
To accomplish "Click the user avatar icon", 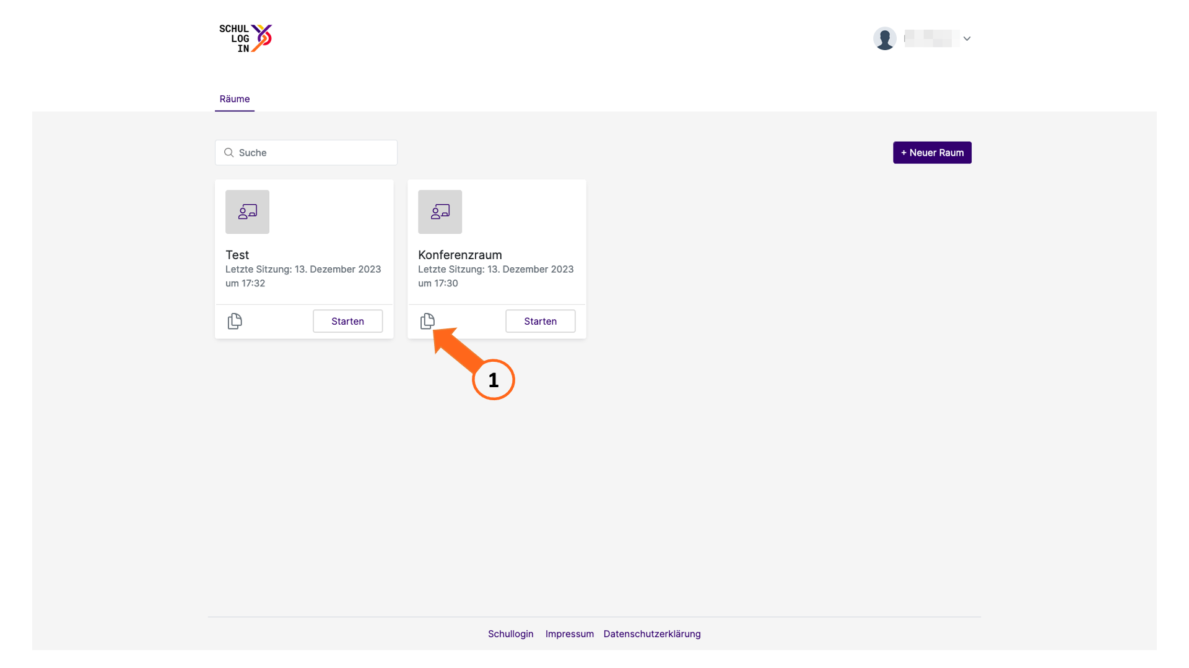I will pyautogui.click(x=884, y=38).
